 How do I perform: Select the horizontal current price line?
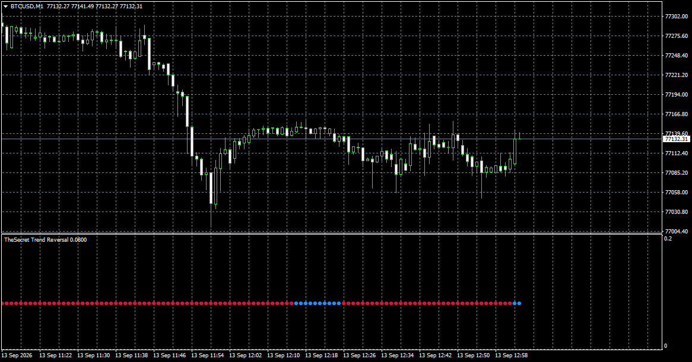click(331, 139)
